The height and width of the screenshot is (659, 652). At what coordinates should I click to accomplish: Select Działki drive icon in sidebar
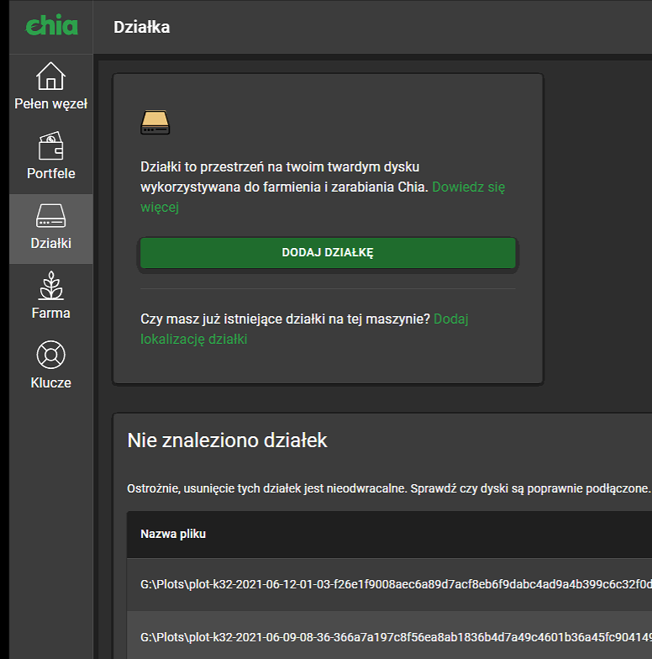tap(50, 215)
